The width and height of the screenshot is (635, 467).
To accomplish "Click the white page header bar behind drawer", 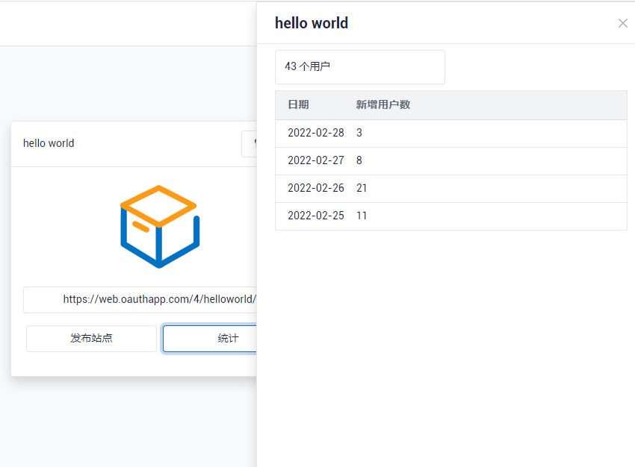I will pyautogui.click(x=127, y=24).
